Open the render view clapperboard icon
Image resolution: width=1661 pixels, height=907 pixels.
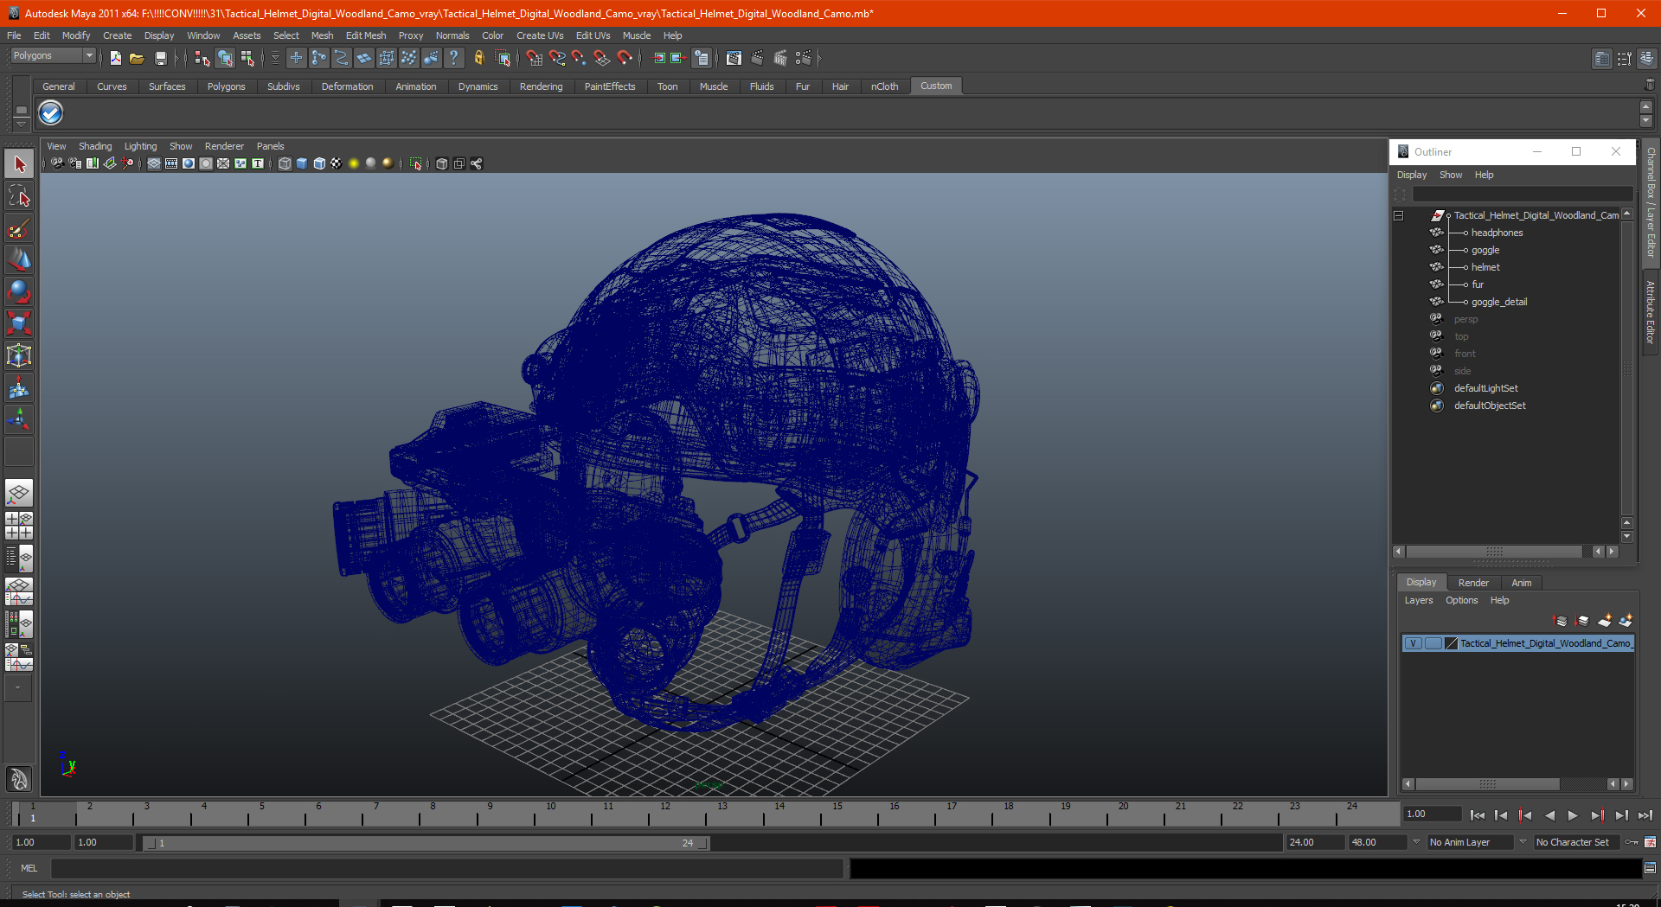coord(734,58)
